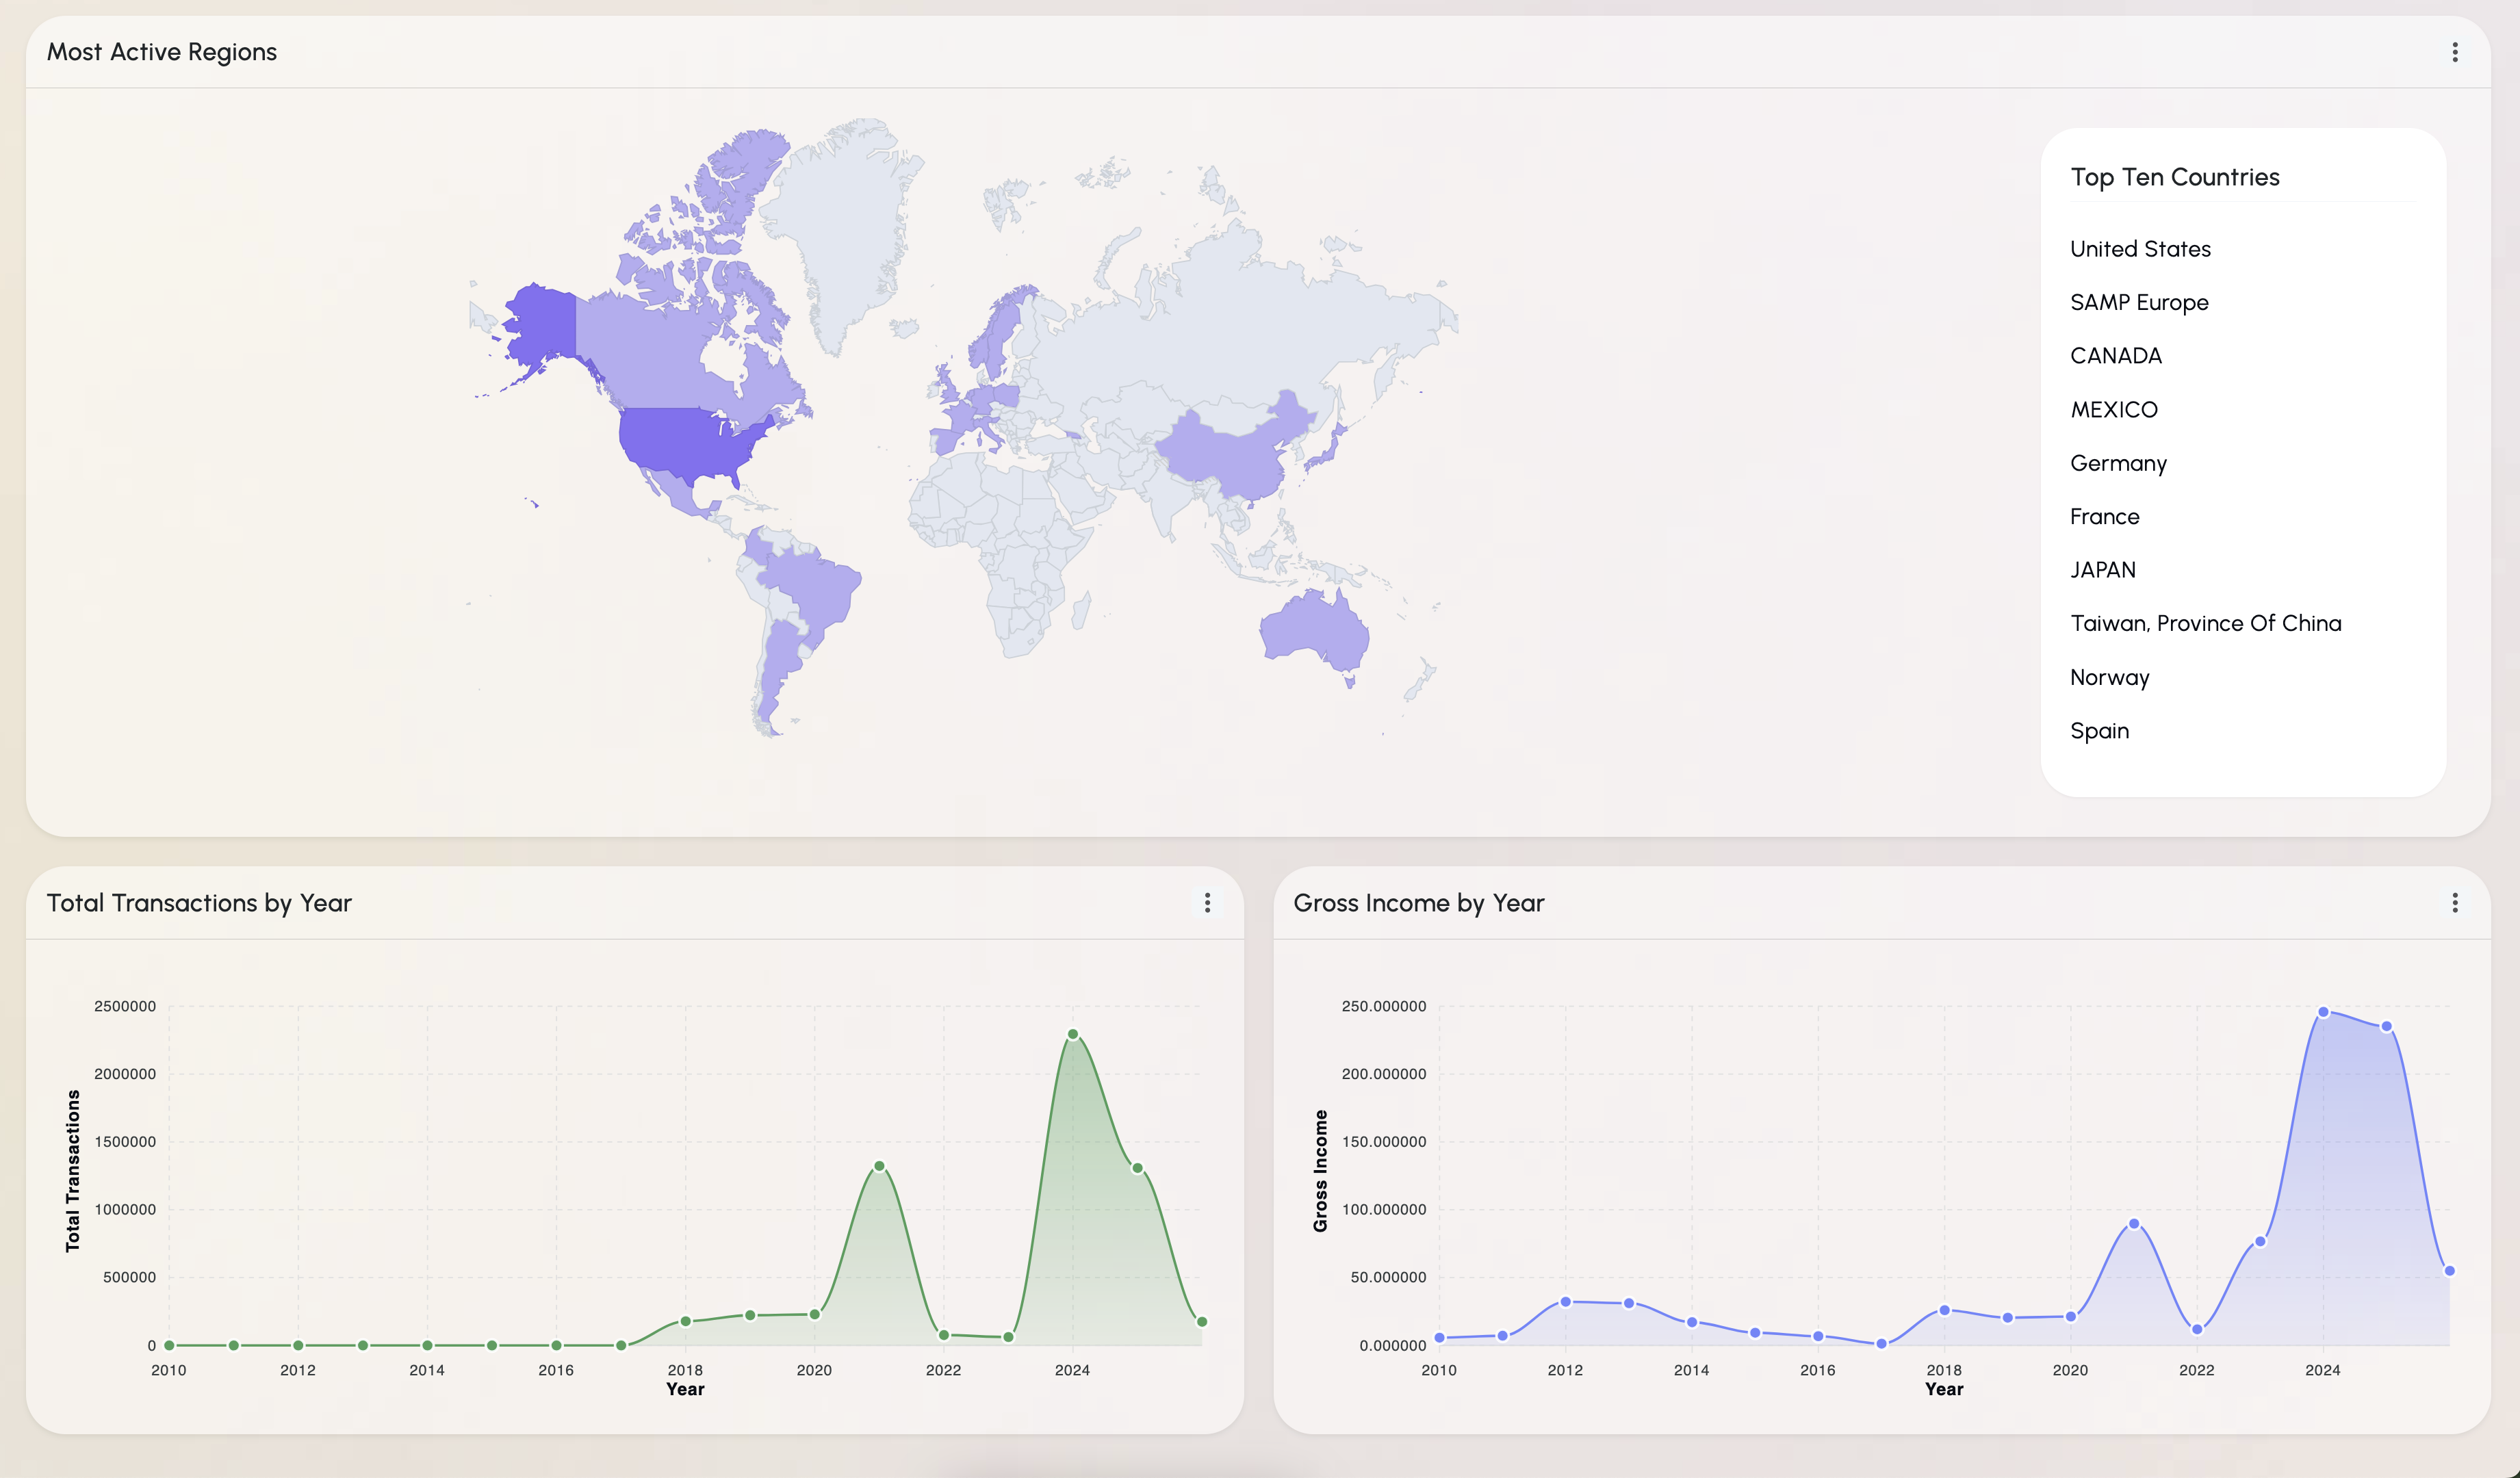This screenshot has height=1478, width=2520.
Task: Click the 2024 peak point on transactions chart
Action: (x=1073, y=1034)
